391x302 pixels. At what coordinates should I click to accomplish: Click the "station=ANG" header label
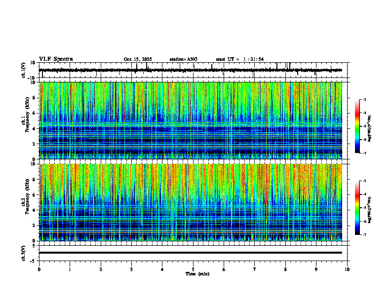(x=184, y=59)
